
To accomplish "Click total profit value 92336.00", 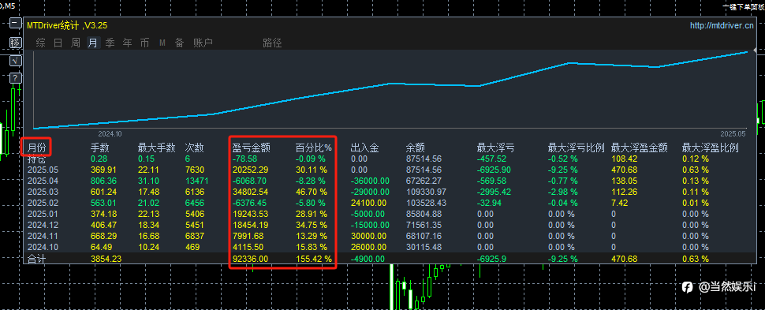I will [x=250, y=260].
